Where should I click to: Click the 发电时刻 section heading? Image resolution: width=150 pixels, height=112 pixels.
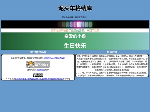[112, 52]
